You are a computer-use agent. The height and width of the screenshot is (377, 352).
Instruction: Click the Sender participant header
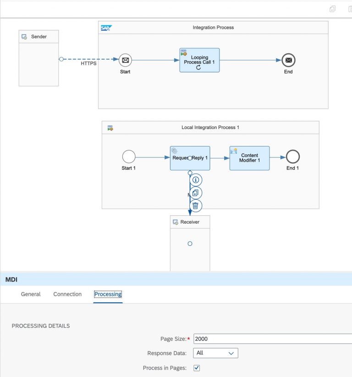coord(39,36)
